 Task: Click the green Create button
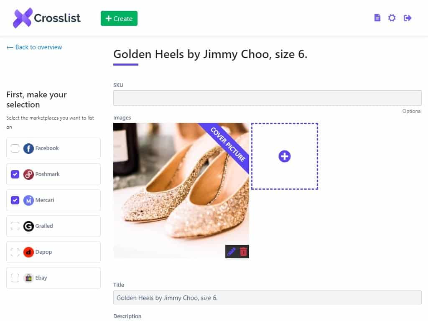(x=119, y=18)
